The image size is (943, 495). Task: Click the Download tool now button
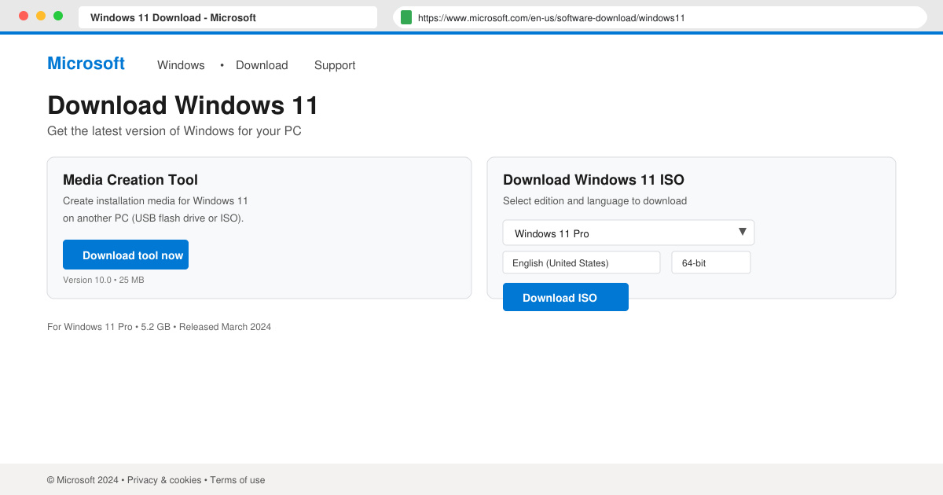click(126, 255)
